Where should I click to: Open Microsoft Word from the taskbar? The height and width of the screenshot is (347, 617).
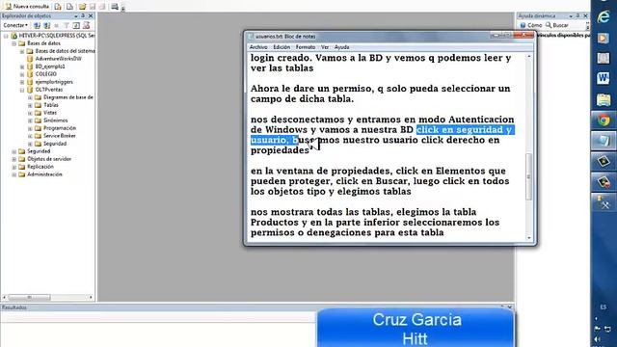click(604, 79)
